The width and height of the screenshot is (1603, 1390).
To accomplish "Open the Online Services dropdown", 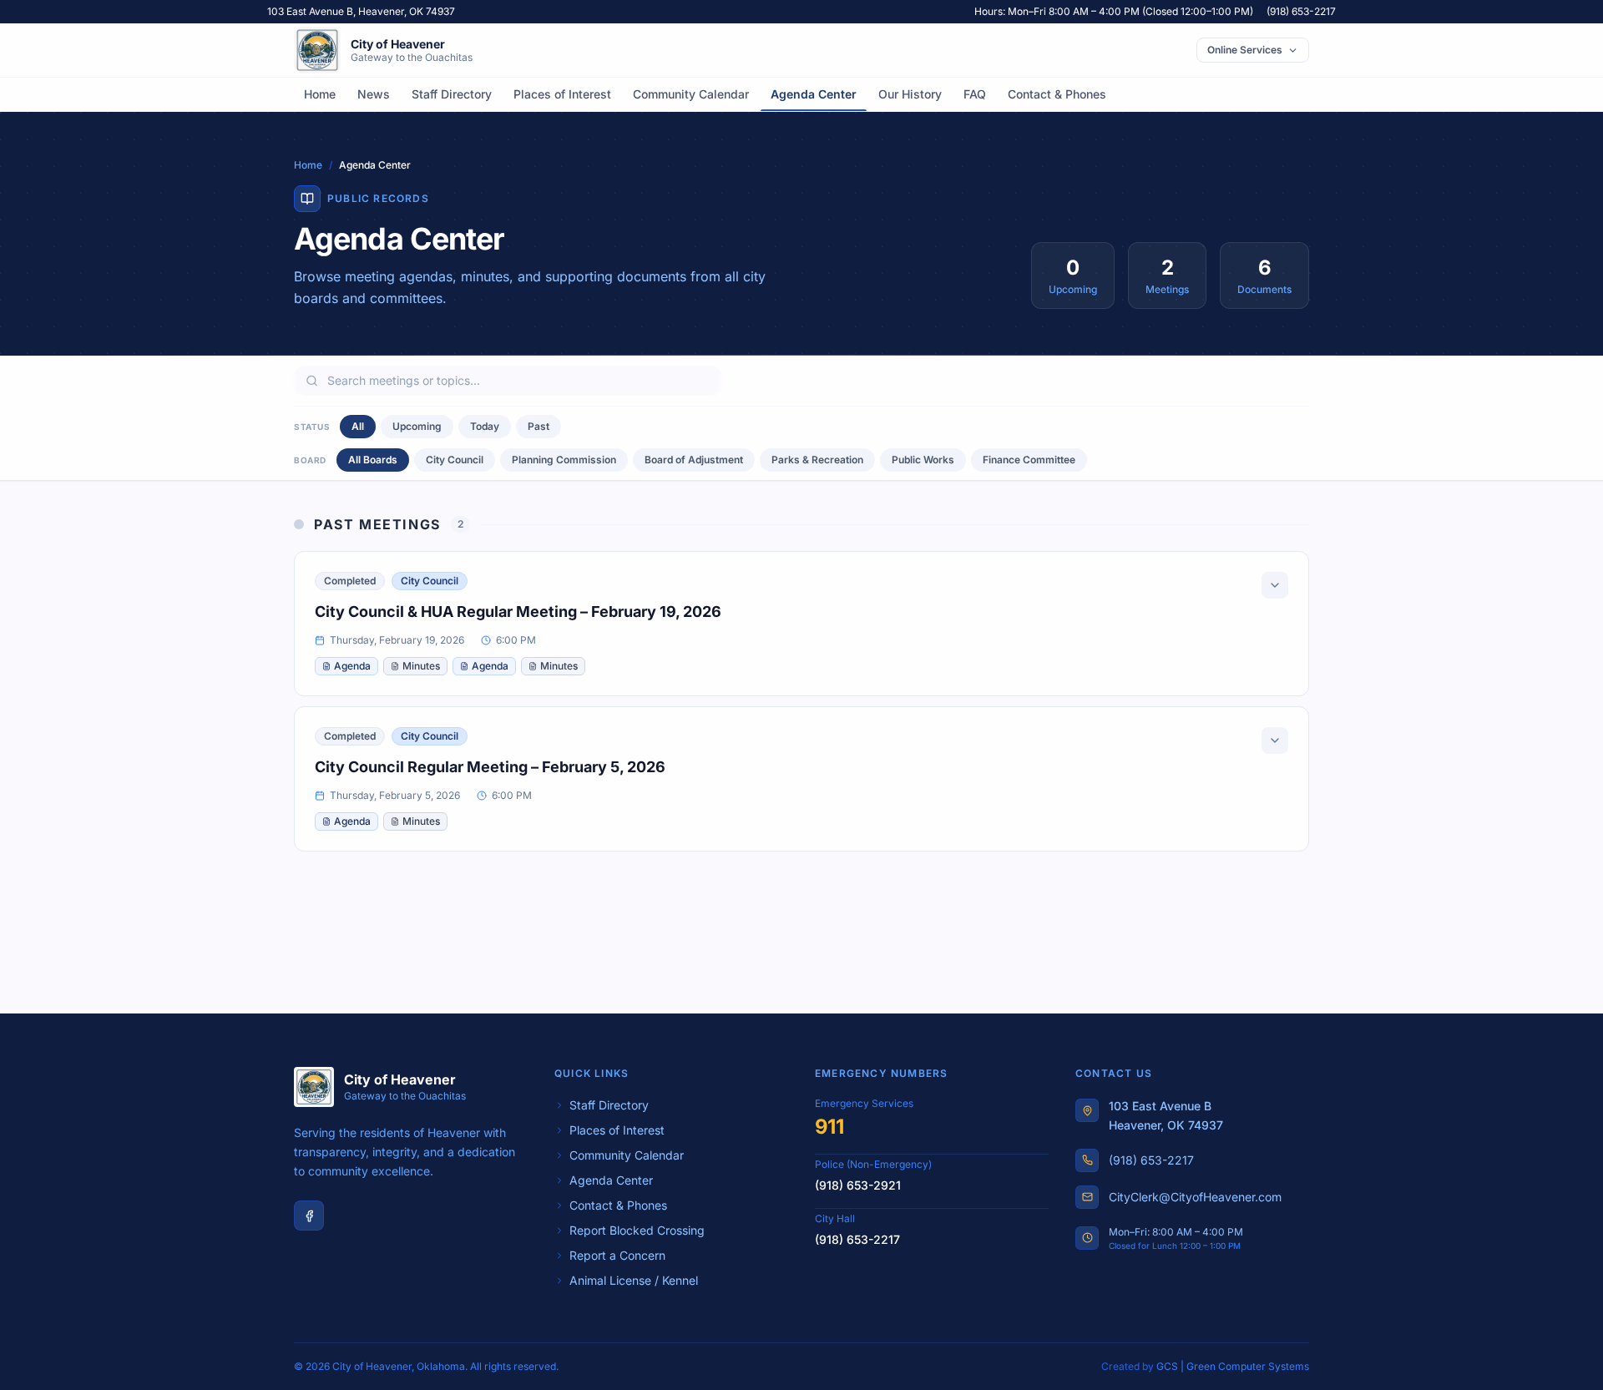I will pyautogui.click(x=1252, y=50).
